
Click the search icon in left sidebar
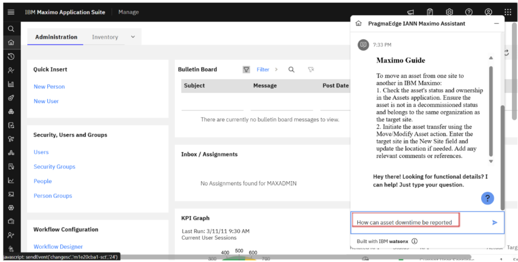[x=11, y=29]
